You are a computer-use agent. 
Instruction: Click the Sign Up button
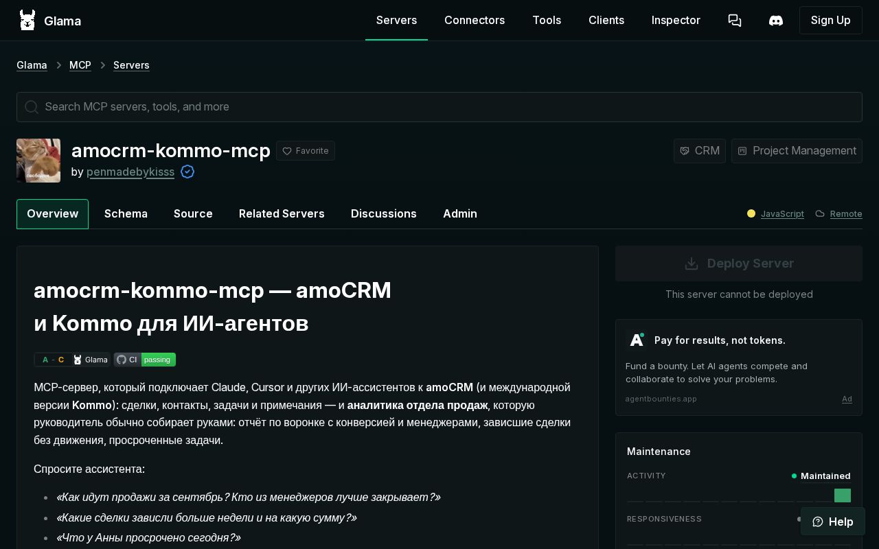pyautogui.click(x=831, y=21)
